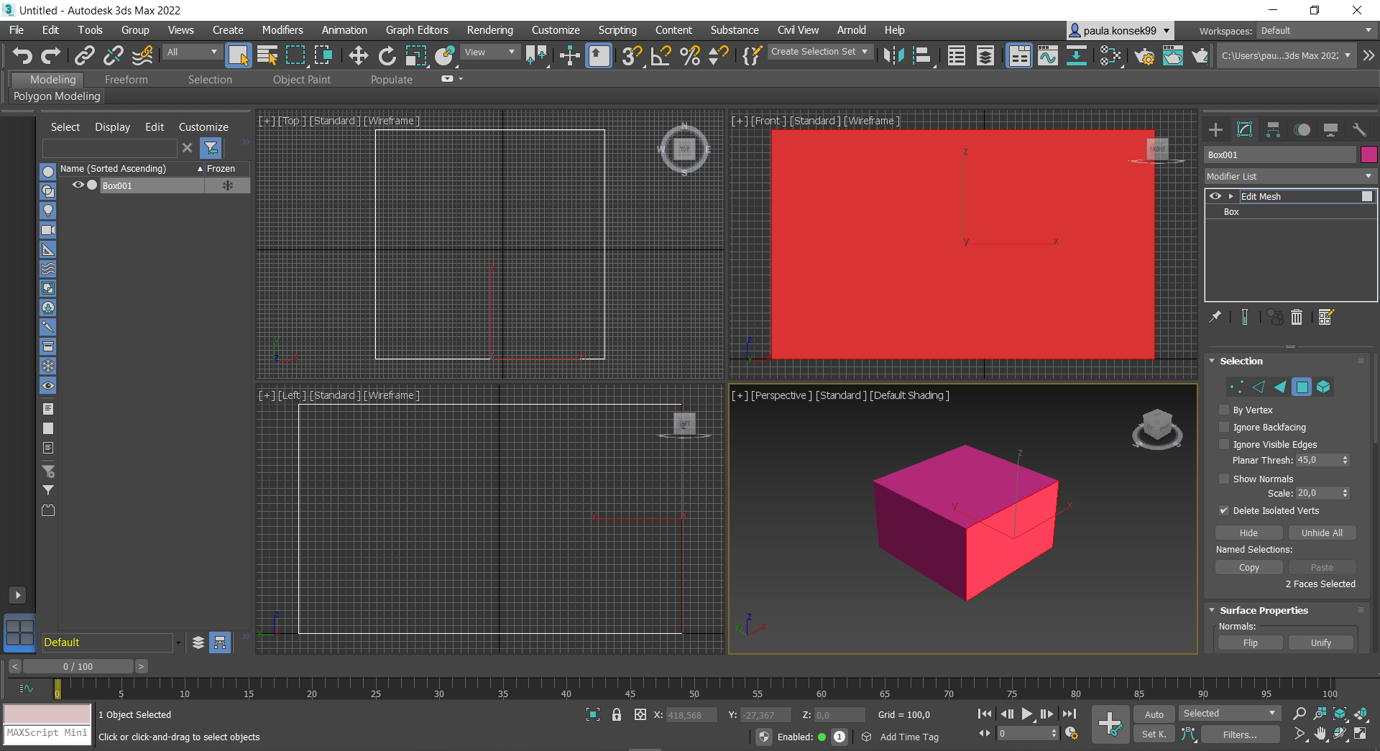The width and height of the screenshot is (1380, 751).
Task: Remove modifier from stack trash icon
Action: [x=1297, y=317]
